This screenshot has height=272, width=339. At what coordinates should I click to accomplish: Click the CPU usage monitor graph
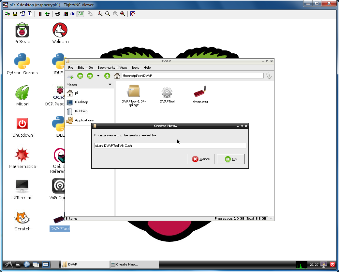302,265
